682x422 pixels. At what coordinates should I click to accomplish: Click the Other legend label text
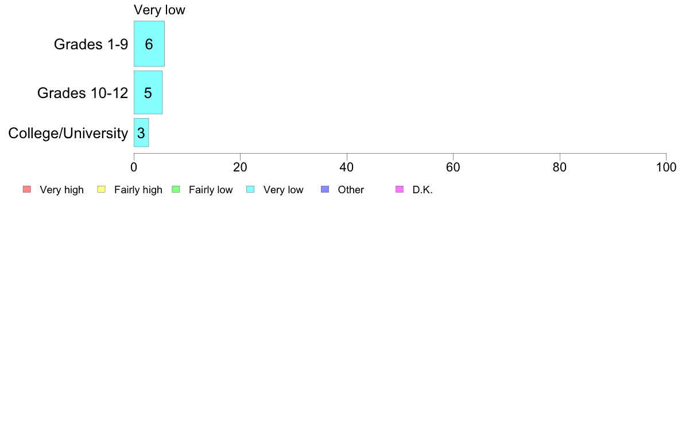(351, 190)
